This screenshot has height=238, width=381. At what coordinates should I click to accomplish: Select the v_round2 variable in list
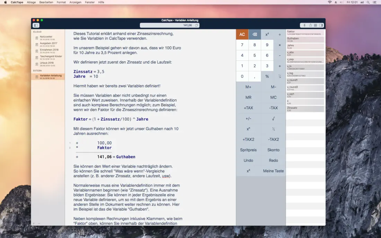[x=305, y=88]
